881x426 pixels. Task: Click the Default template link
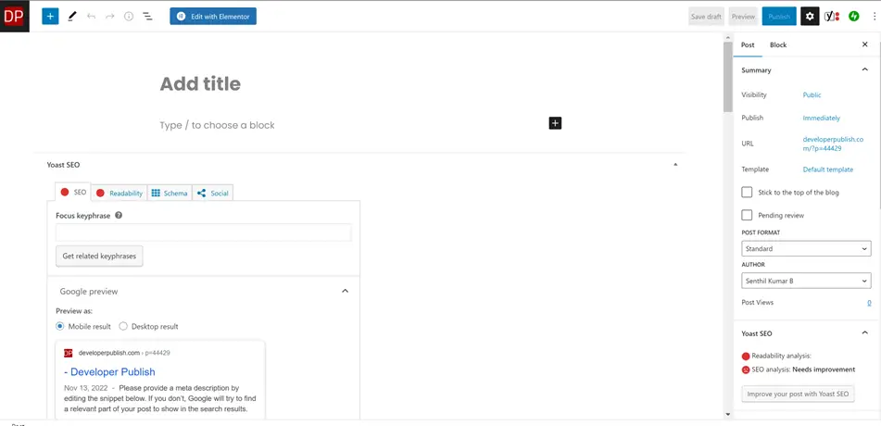(828, 169)
